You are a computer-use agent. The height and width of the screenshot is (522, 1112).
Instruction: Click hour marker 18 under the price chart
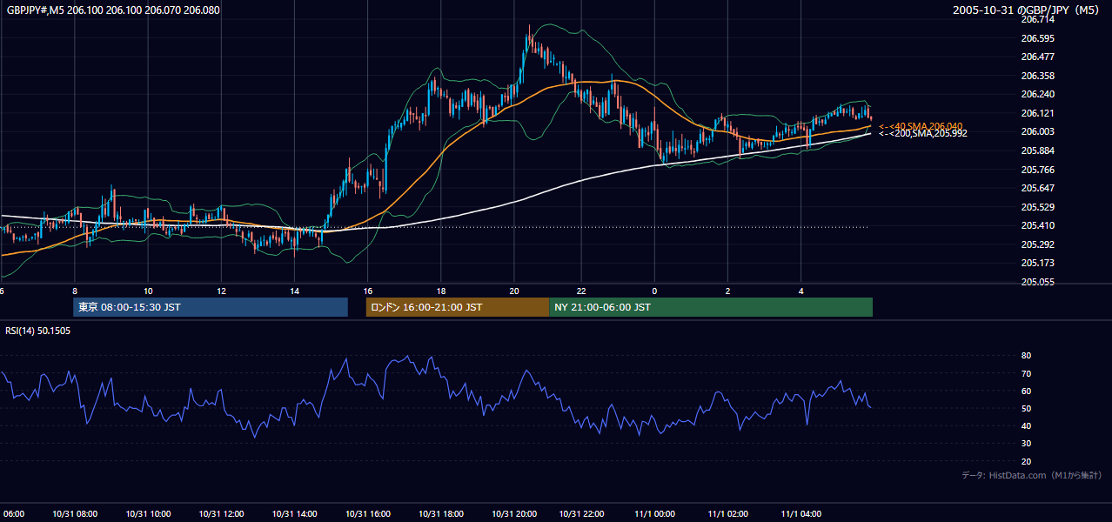point(440,291)
